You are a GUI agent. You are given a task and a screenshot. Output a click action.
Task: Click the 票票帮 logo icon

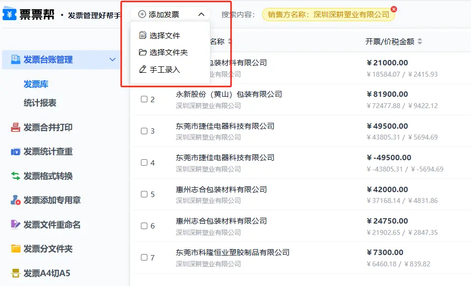click(x=10, y=15)
